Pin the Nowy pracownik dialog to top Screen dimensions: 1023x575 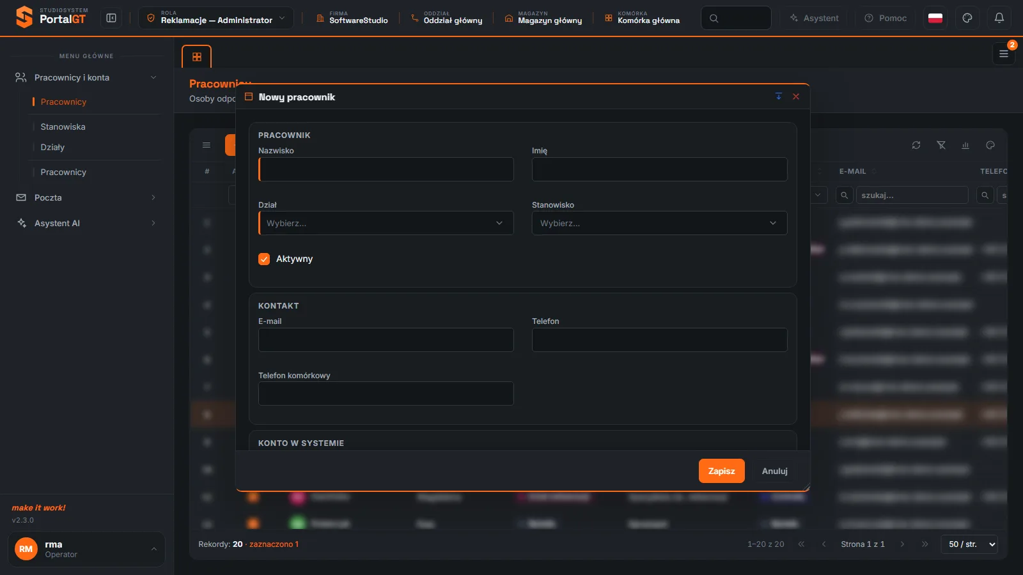pos(779,96)
